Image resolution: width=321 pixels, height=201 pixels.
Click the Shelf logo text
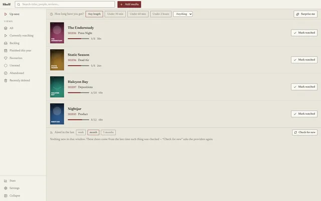click(7, 5)
